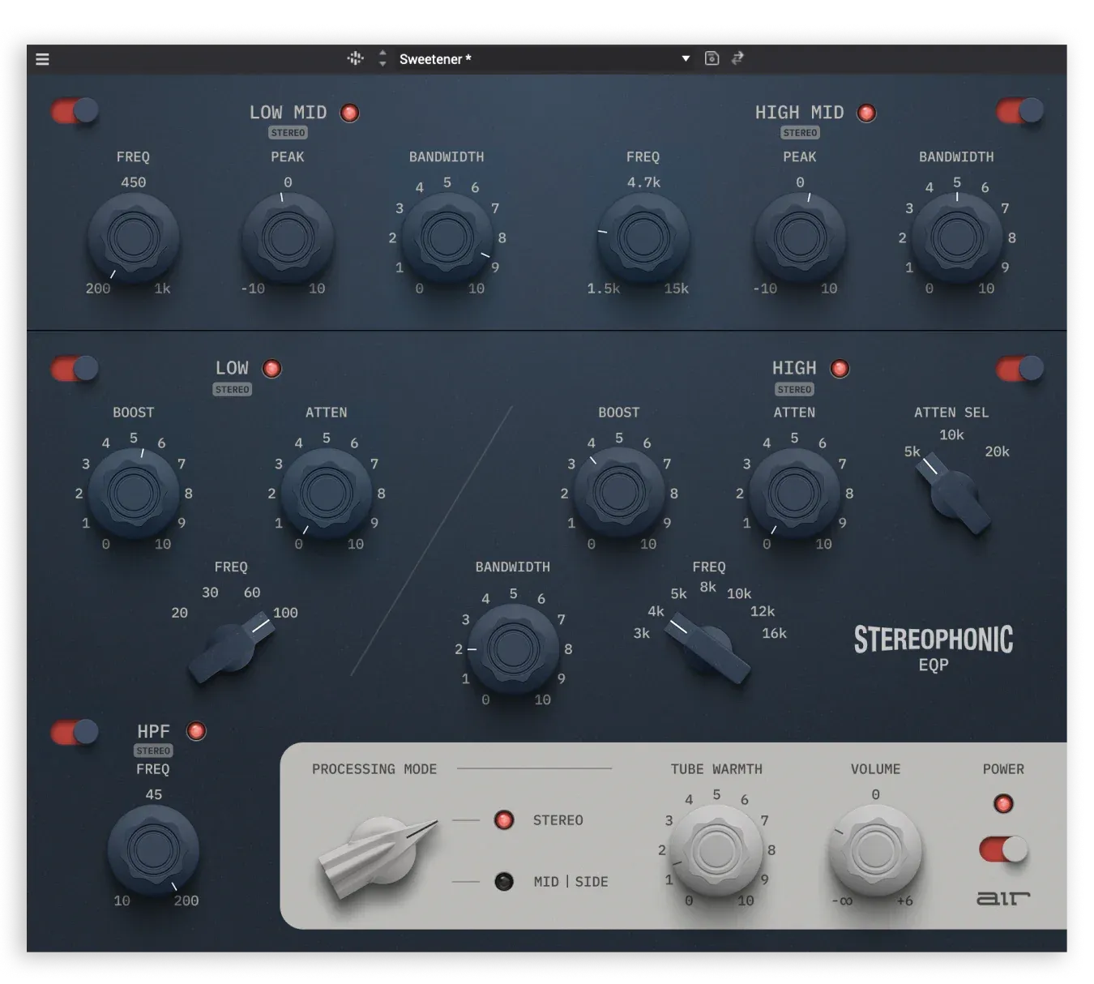
Task: Toggle the HIGH MID band switch
Action: tap(1019, 110)
